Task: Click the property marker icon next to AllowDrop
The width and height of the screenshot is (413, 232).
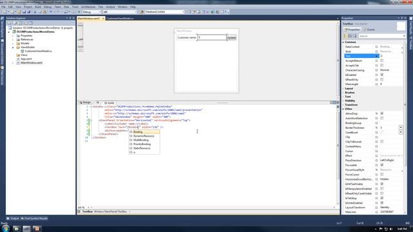Action: pyautogui.click(x=376, y=113)
